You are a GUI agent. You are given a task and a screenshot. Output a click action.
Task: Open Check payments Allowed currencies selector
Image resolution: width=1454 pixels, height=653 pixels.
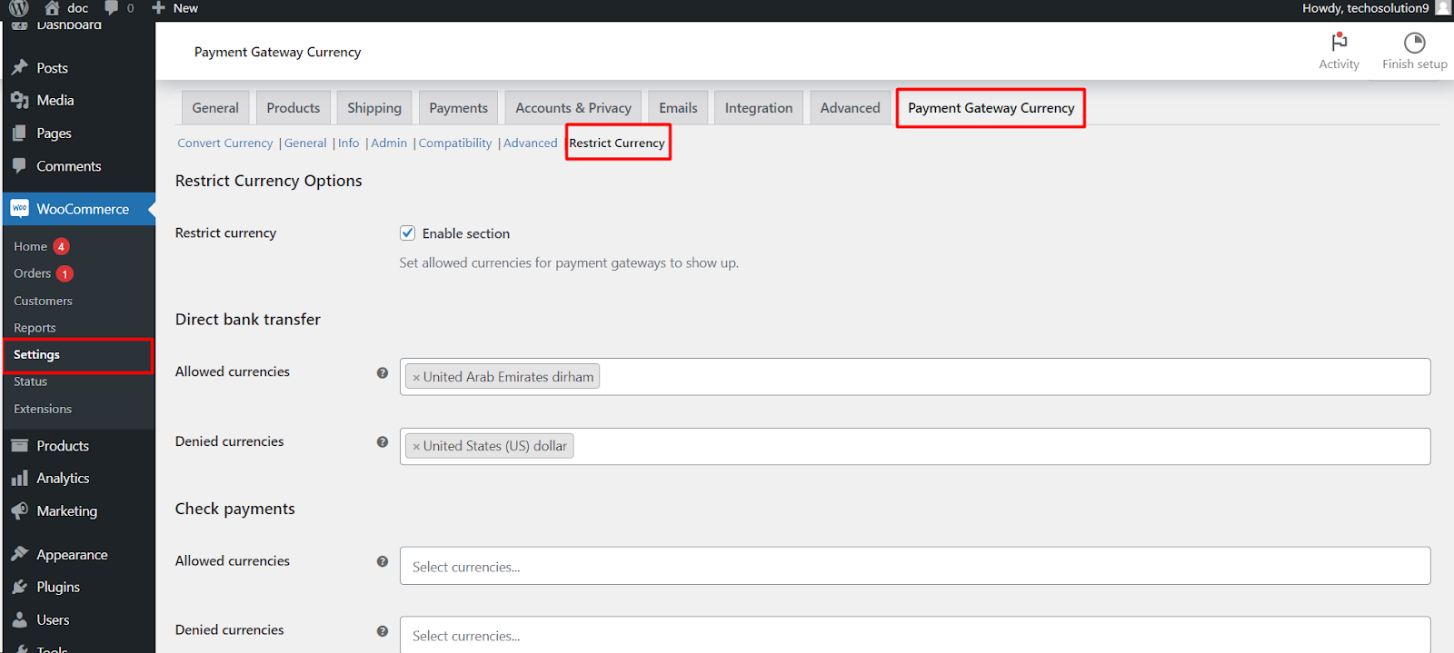(x=915, y=566)
